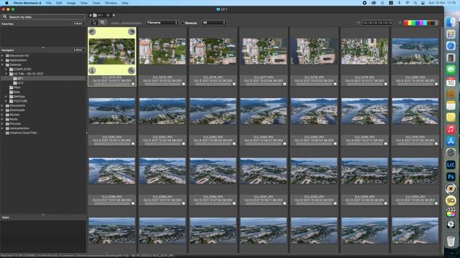This screenshot has width=460, height=258.
Task: Click the red color class swatch
Action: pyautogui.click(x=406, y=23)
